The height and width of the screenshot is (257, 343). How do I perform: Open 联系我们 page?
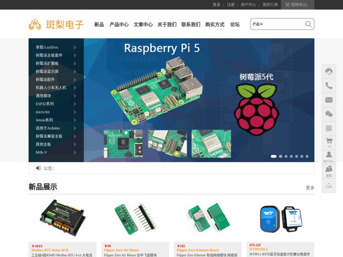tap(191, 24)
